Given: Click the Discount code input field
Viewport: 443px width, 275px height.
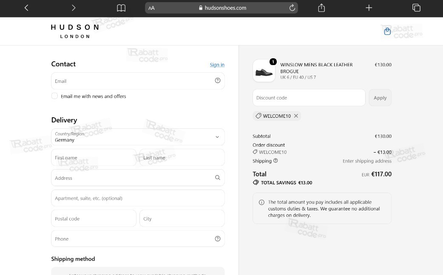Looking at the screenshot, I should coord(309,98).
